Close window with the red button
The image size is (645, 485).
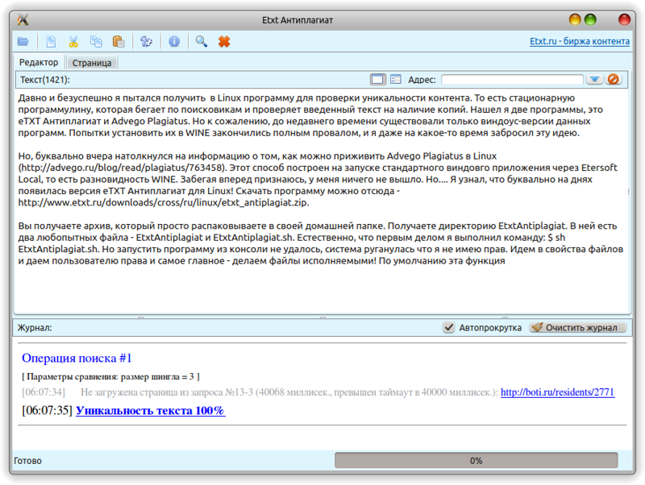[624, 19]
